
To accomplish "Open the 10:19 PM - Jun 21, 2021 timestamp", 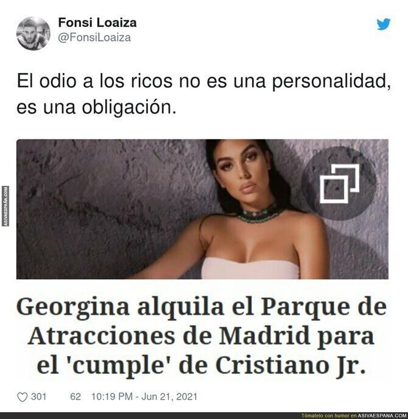I will point(144,397).
